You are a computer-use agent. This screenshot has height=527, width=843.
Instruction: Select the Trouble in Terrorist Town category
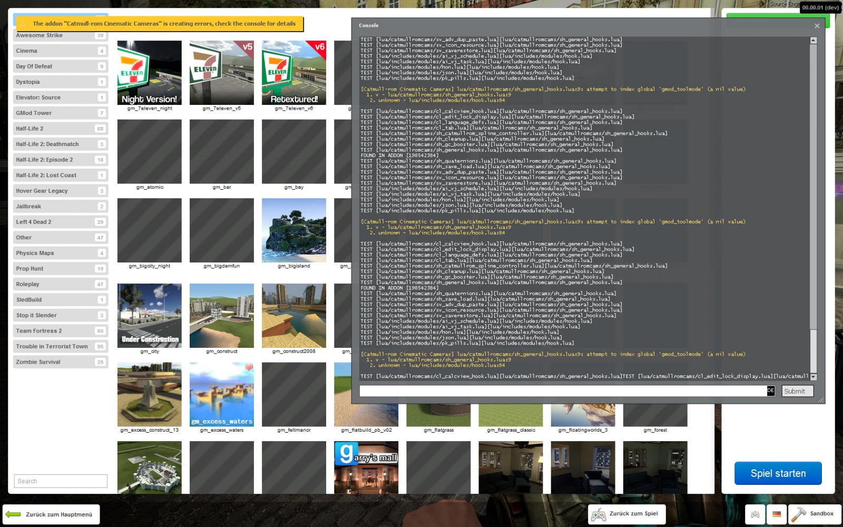click(60, 347)
